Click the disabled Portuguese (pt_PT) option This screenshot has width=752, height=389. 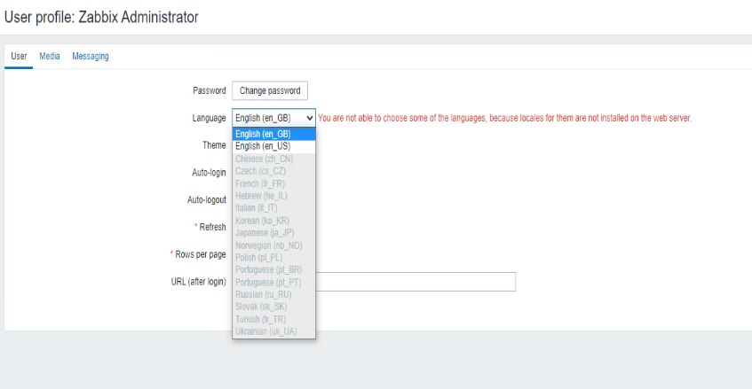(273, 283)
